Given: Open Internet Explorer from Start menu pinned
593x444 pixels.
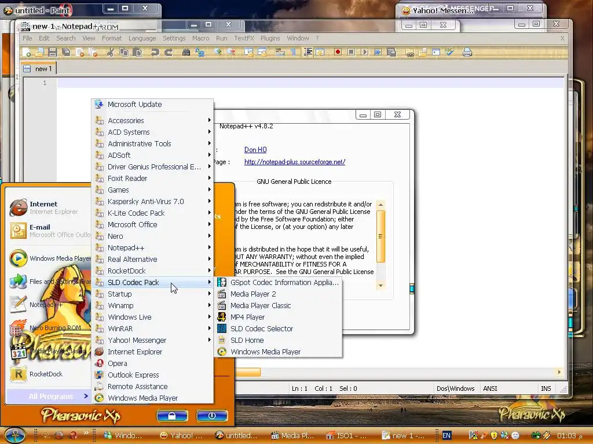Looking at the screenshot, I should pos(49,208).
